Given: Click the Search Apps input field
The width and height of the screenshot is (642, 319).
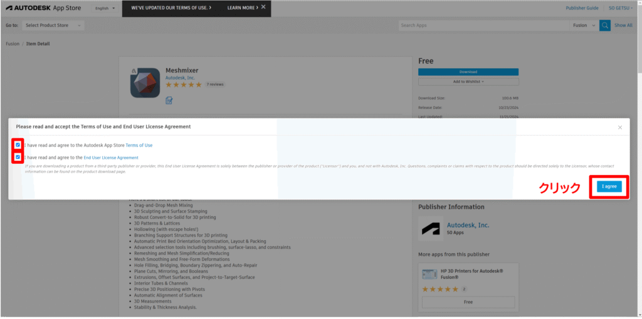Looking at the screenshot, I should (484, 25).
